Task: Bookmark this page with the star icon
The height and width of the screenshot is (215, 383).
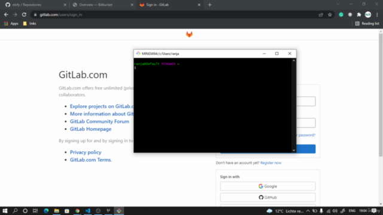Action: click(x=330, y=14)
